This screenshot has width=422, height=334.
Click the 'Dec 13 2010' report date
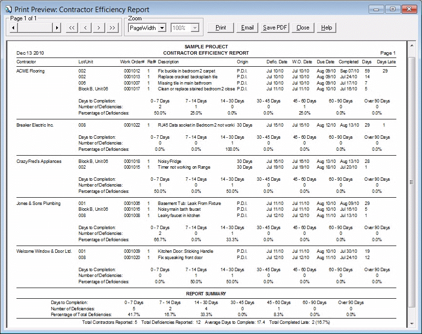pyautogui.click(x=30, y=53)
